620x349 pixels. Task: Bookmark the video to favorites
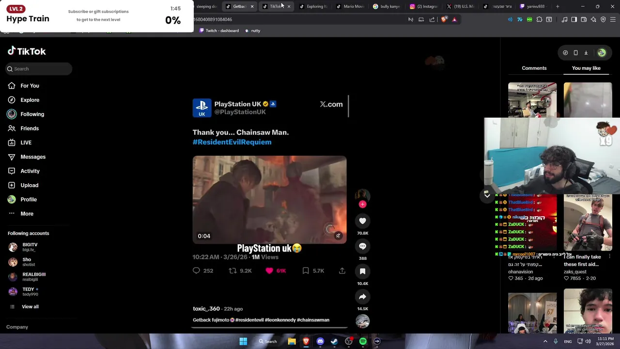coord(362,271)
